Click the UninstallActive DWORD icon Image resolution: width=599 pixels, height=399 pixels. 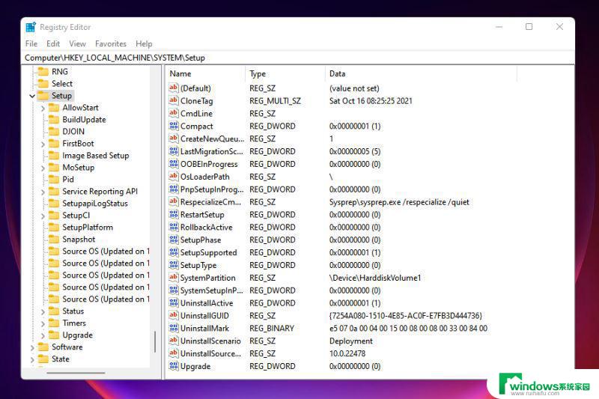click(174, 302)
